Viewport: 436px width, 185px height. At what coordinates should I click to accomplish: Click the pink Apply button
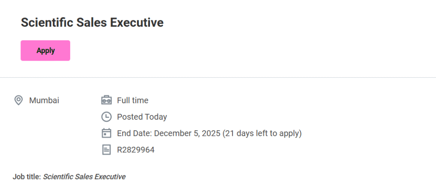[x=45, y=50]
